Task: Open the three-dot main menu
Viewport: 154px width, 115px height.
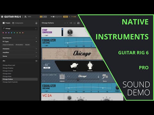Action: [23, 17]
